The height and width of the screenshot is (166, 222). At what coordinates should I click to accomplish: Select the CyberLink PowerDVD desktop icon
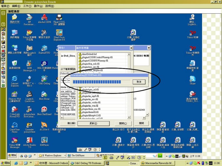pos(15,112)
